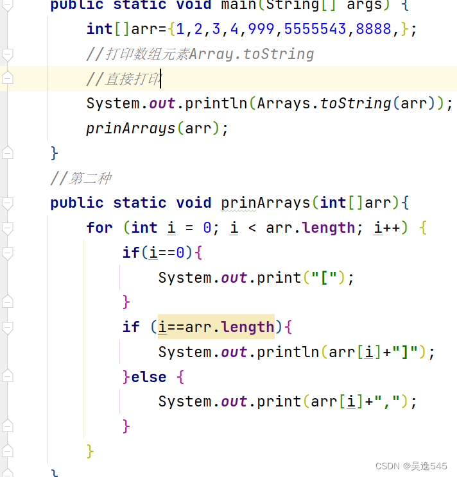Image resolution: width=457 pixels, height=477 pixels.
Task: Click the "," string literal in print
Action: click(386, 401)
